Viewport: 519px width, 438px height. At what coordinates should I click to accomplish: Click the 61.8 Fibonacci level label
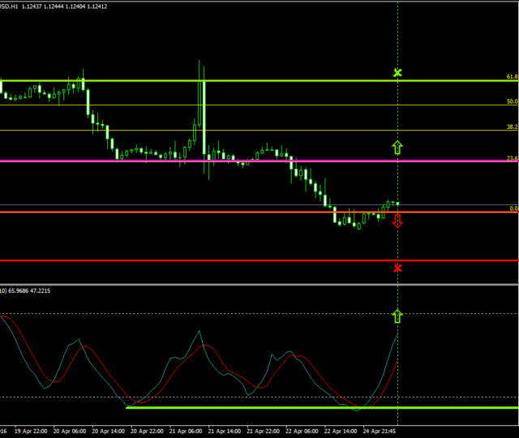[512, 77]
